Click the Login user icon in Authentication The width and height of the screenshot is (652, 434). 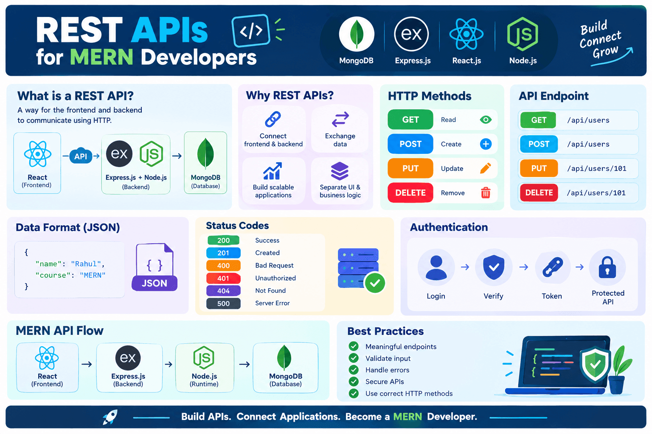(436, 267)
